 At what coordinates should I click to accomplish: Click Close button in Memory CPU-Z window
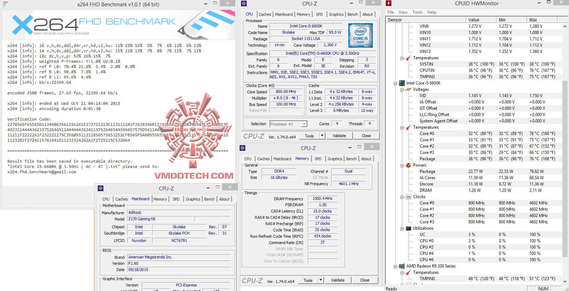click(365, 280)
